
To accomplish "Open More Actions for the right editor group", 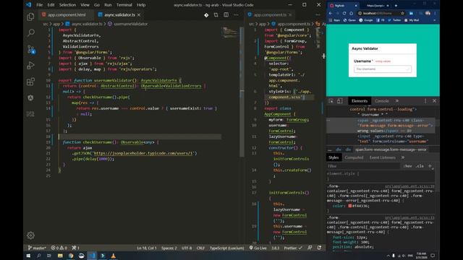I will coord(318,14).
